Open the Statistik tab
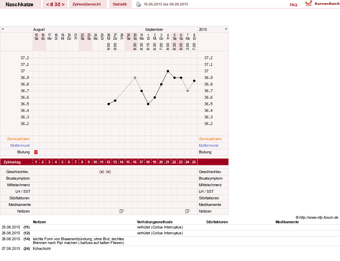 tap(120, 4)
